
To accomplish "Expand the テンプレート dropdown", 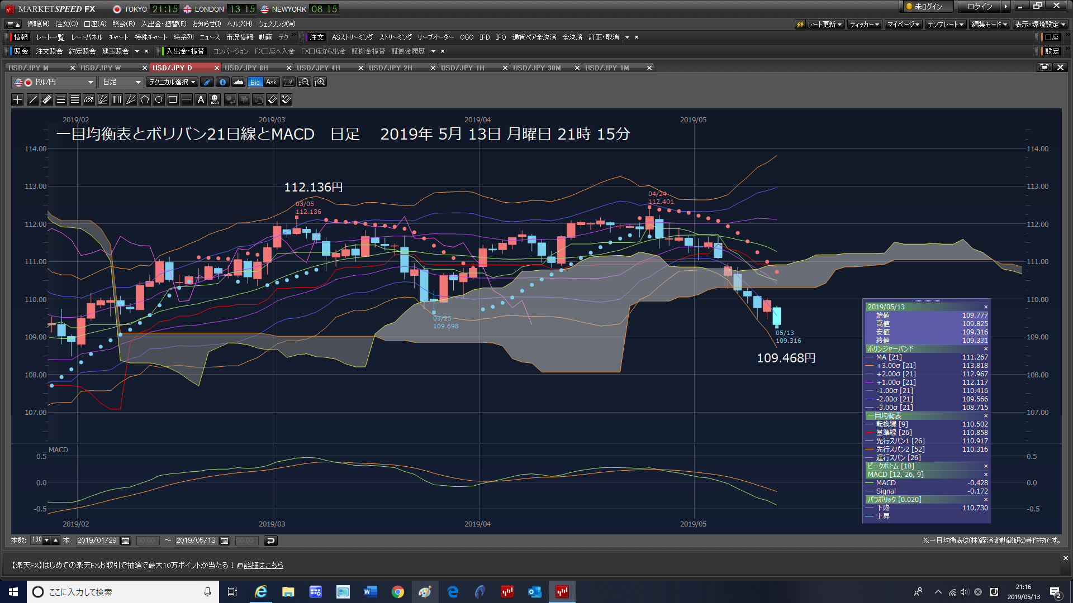I will click(946, 25).
